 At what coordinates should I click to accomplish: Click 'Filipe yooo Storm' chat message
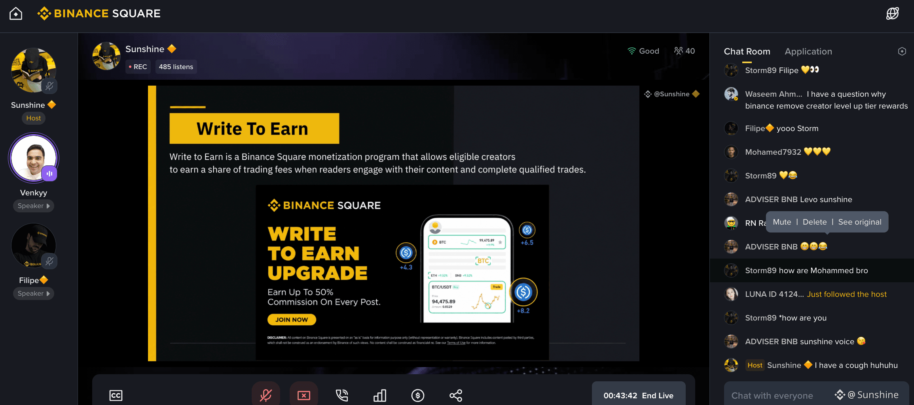pyautogui.click(x=781, y=128)
